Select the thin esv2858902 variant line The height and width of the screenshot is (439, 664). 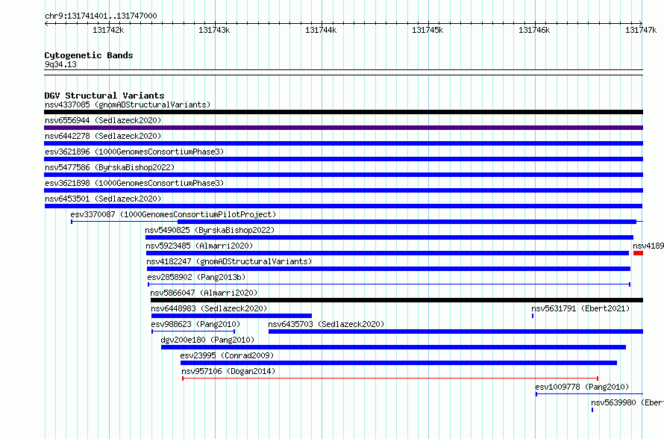[389, 284]
